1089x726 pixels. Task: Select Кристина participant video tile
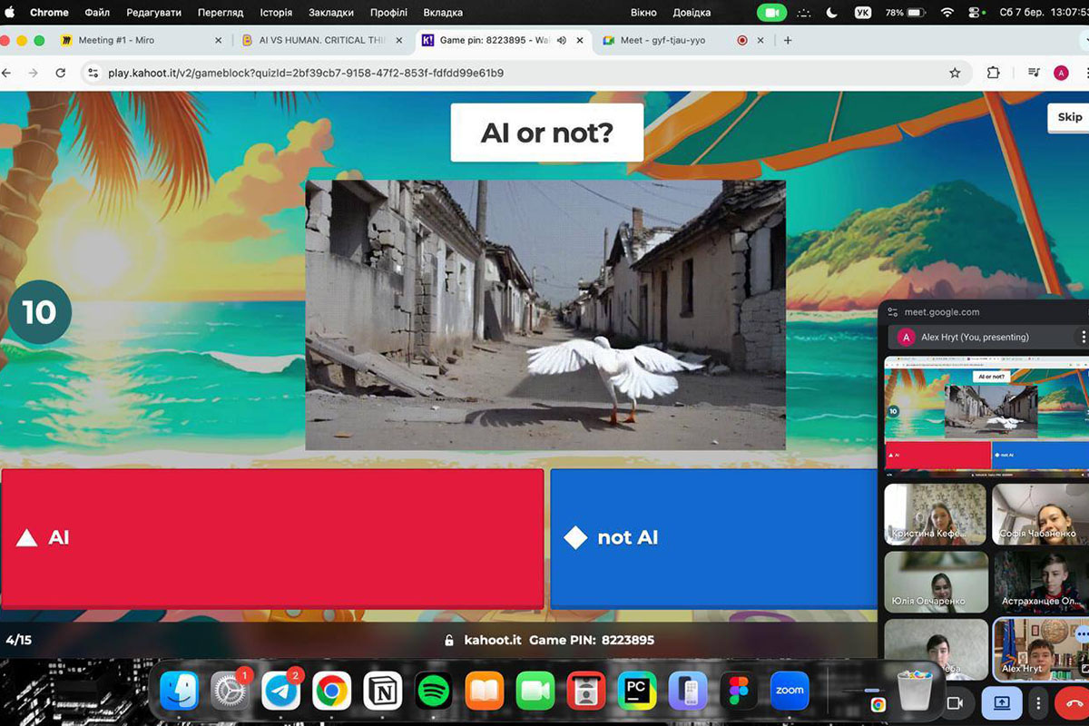coord(936,514)
